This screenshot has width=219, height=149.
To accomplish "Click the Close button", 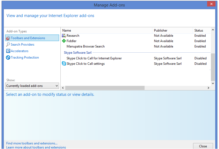I will tap(203, 146).
